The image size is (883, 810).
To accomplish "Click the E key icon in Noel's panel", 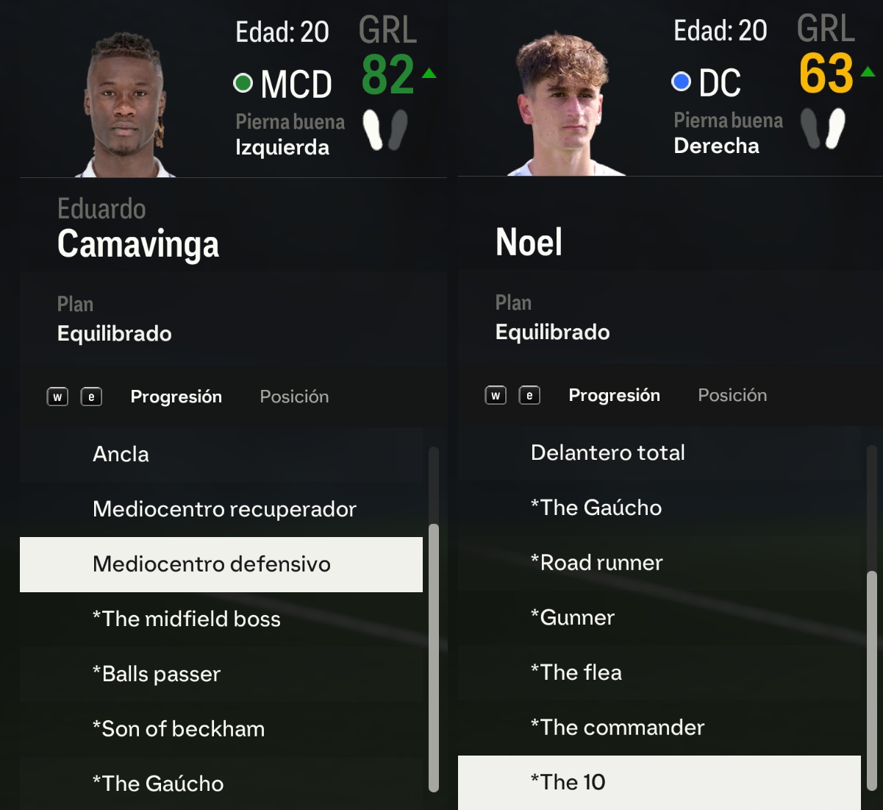I will [x=529, y=396].
